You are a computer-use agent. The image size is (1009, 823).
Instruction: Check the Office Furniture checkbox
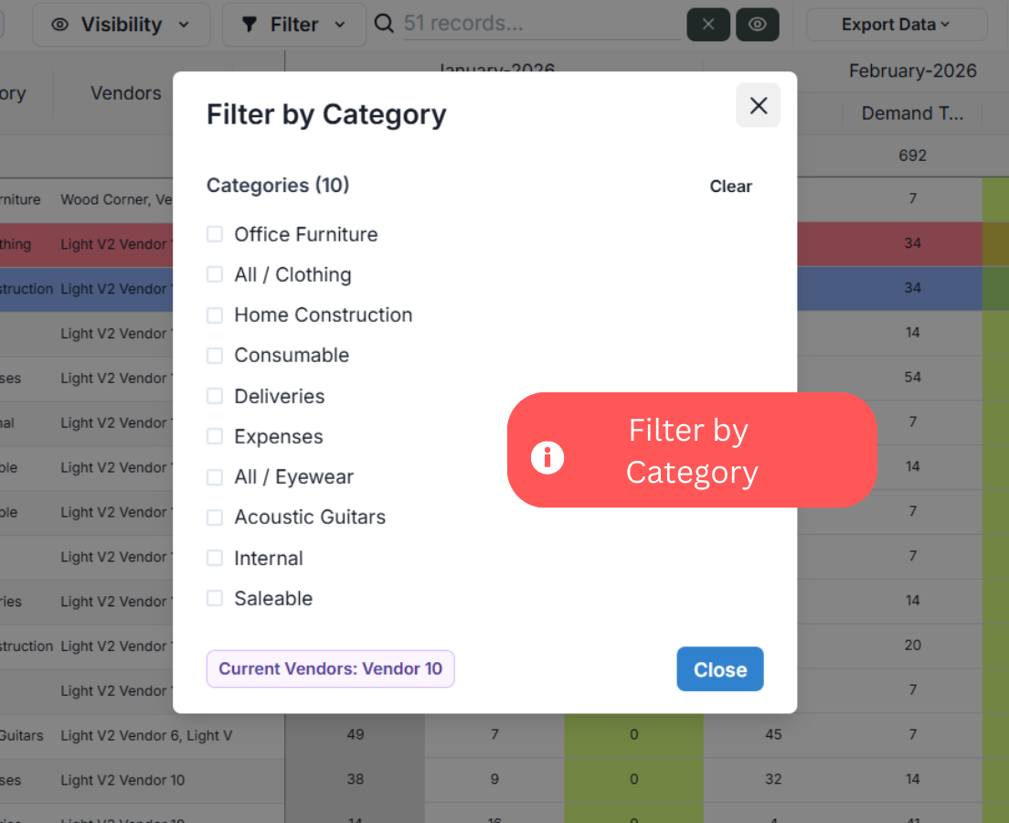tap(215, 234)
